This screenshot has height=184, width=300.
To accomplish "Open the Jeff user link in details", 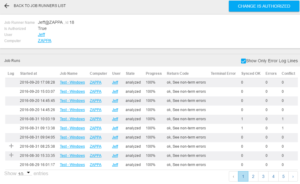I will [41, 34].
